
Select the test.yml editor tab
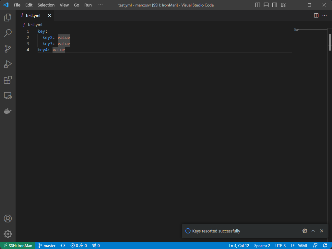coord(33,15)
